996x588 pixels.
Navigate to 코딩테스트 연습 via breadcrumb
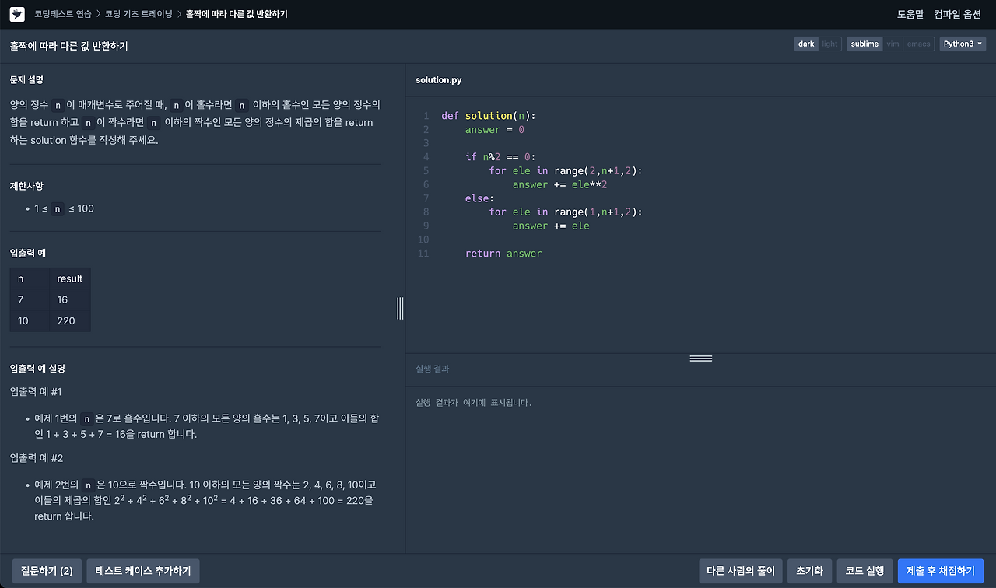63,13
